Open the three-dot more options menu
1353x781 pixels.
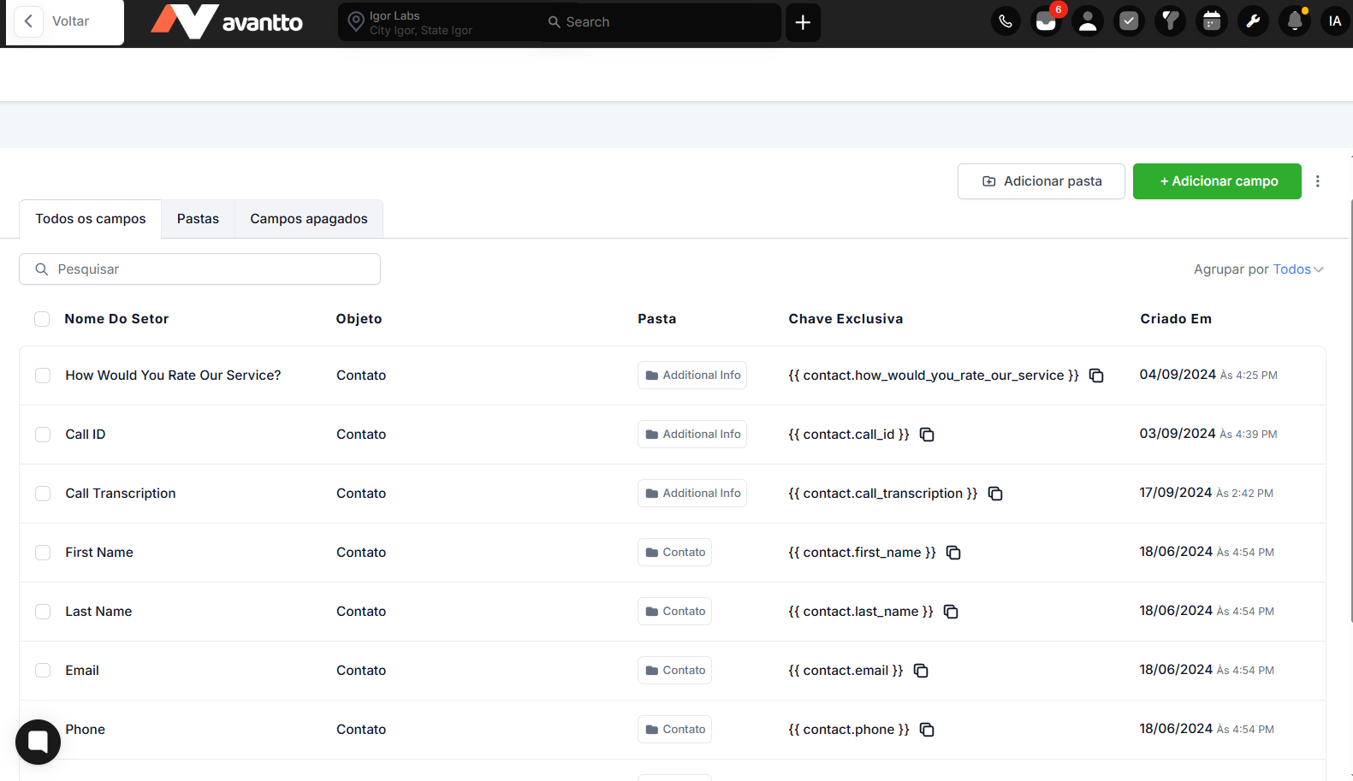[x=1318, y=181]
